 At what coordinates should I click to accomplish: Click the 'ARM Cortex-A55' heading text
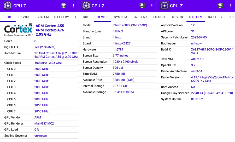(50, 26)
